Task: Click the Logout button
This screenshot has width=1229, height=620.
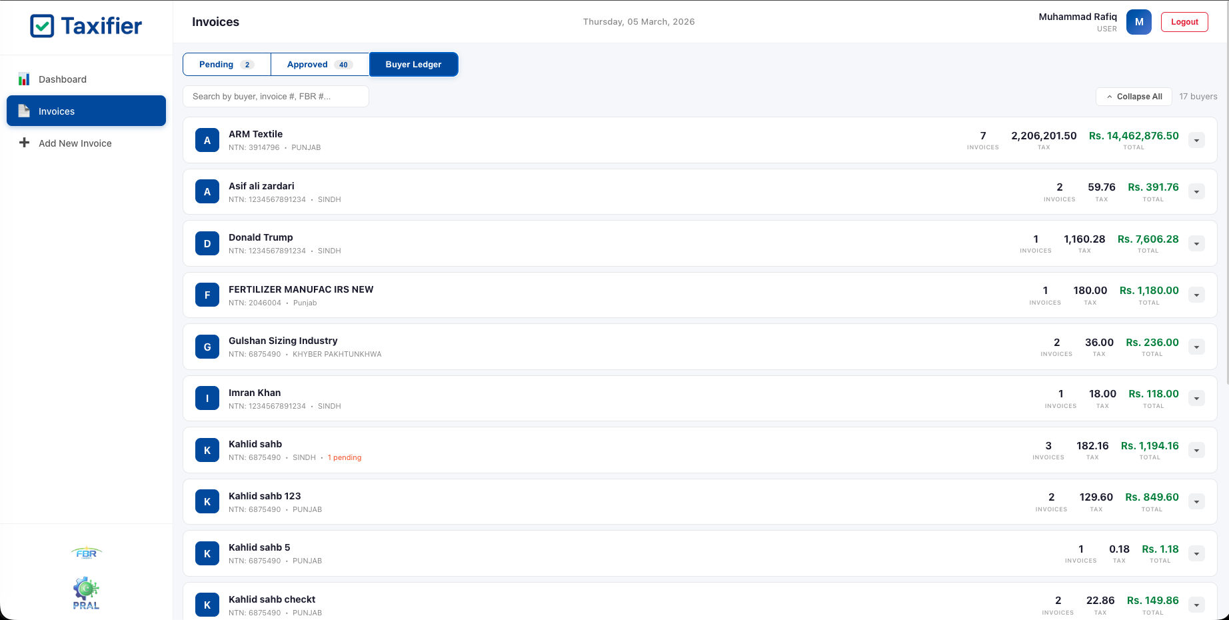Action: pos(1184,21)
